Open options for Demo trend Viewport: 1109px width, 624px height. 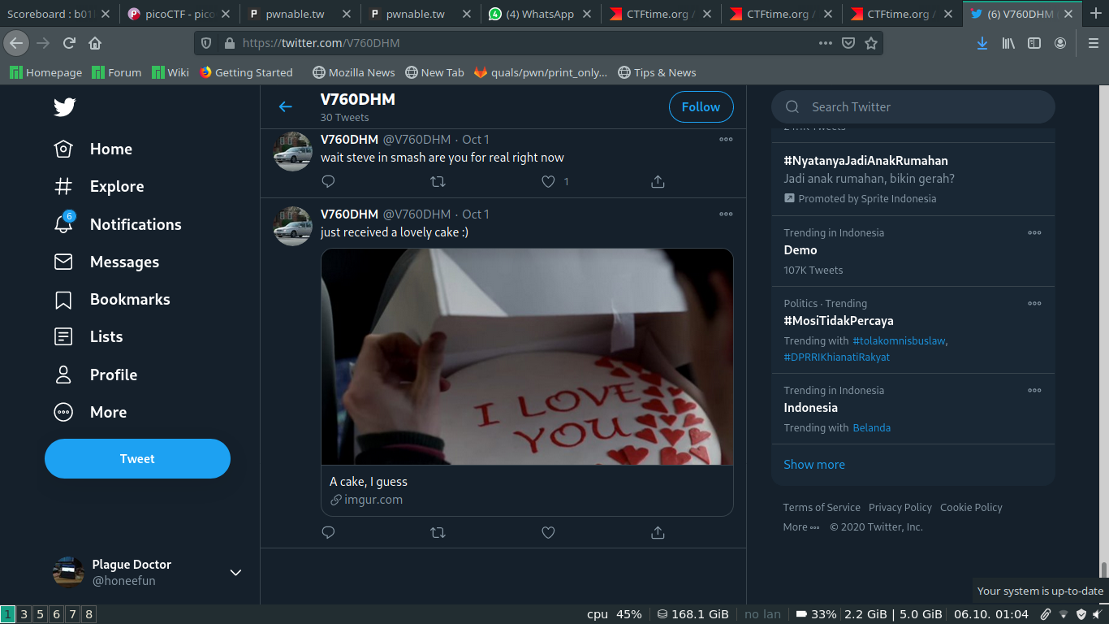click(1034, 232)
